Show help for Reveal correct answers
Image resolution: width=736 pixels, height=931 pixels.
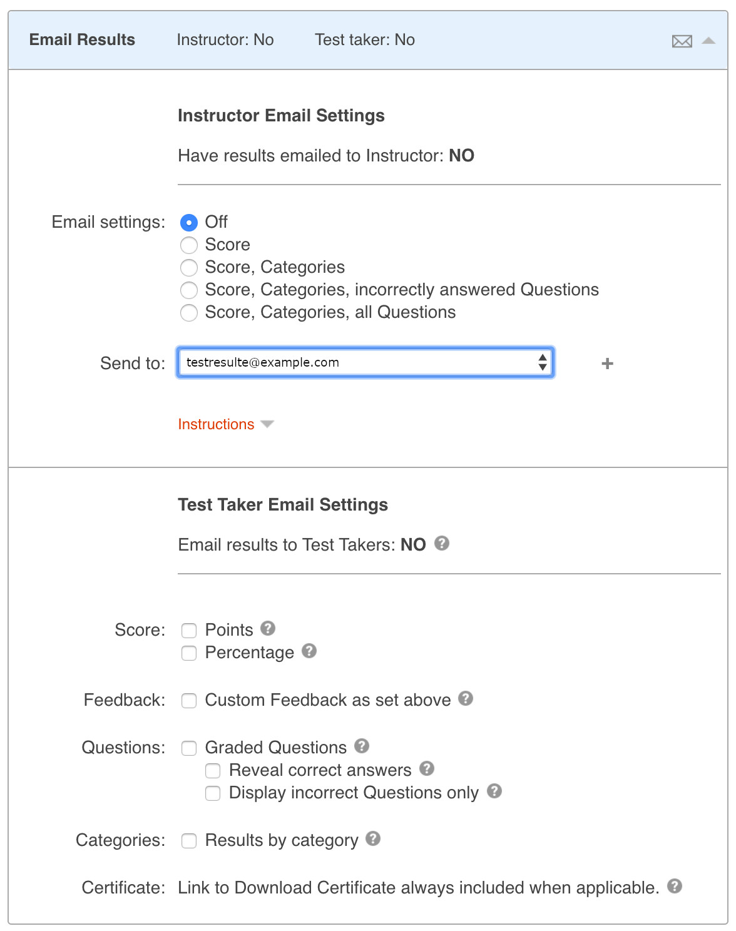point(427,768)
